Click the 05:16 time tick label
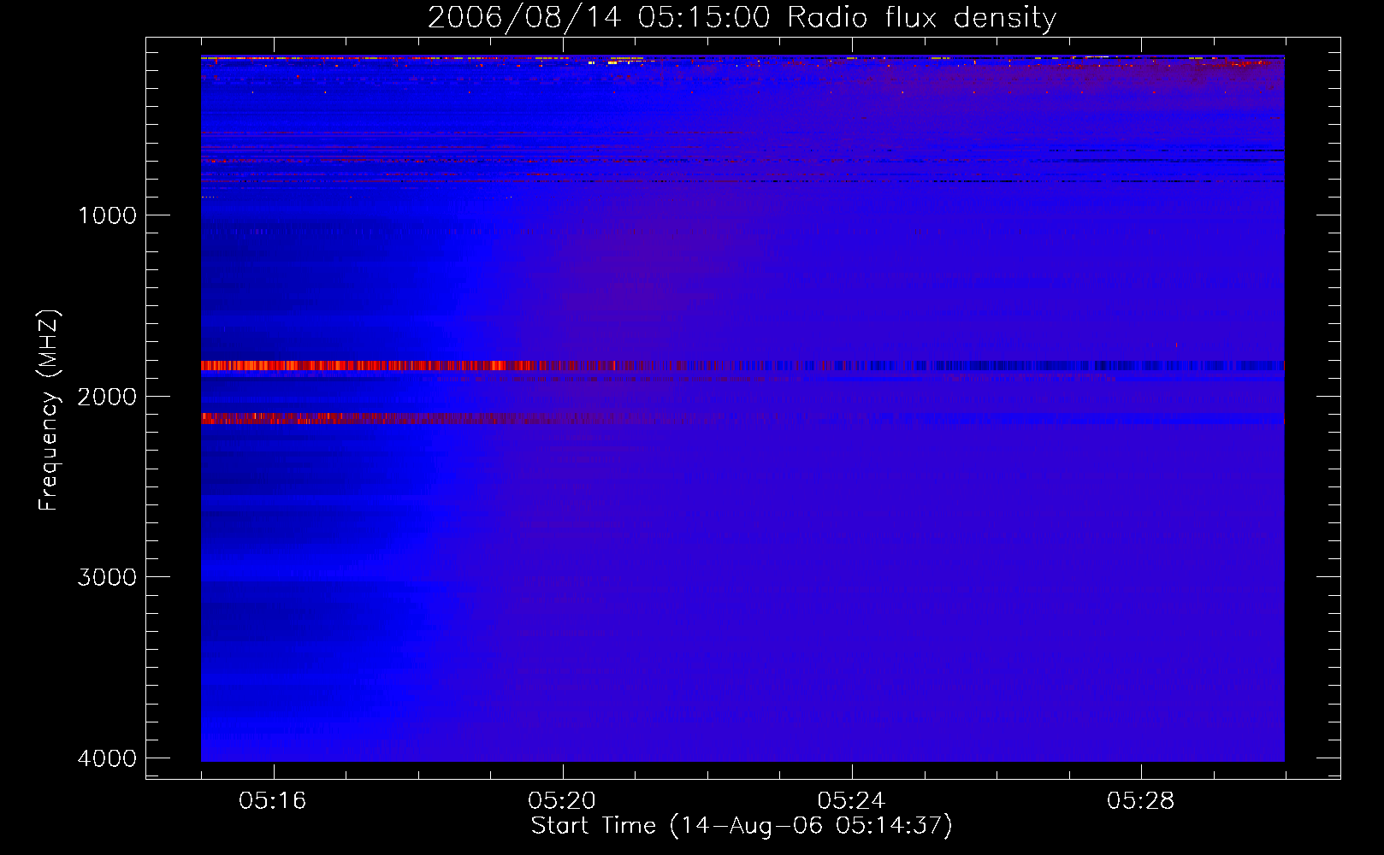This screenshot has width=1384, height=855. [x=273, y=801]
